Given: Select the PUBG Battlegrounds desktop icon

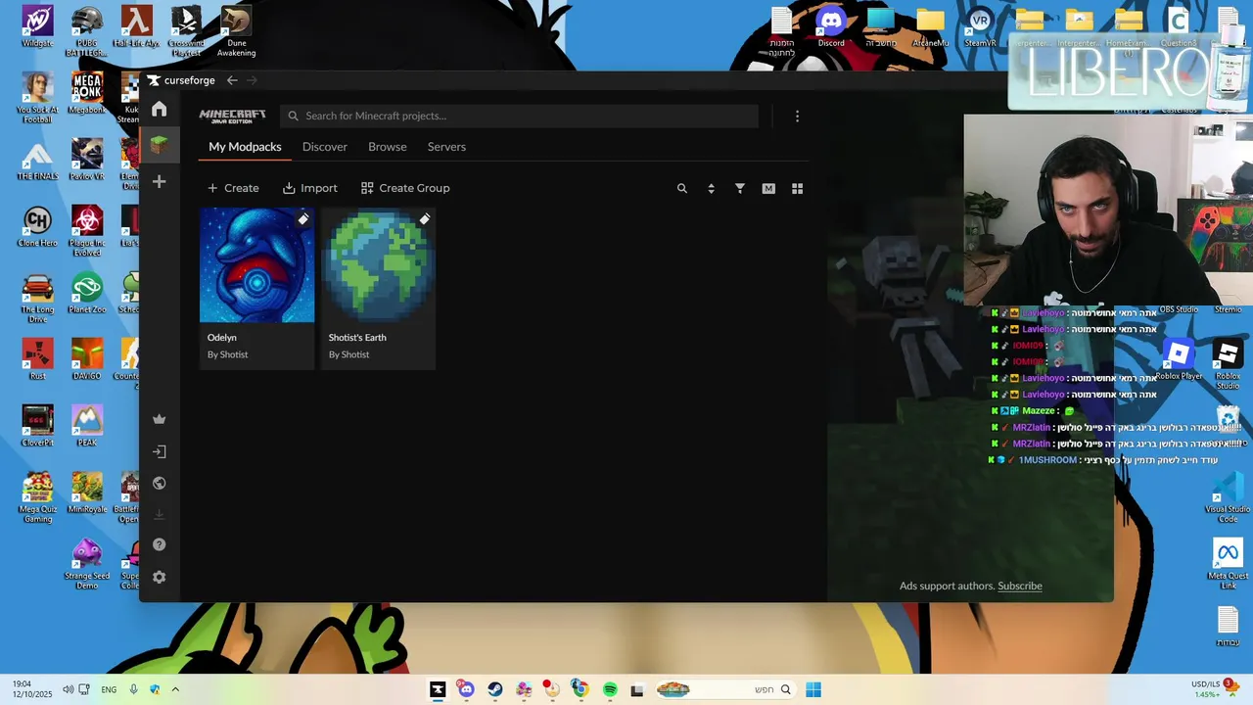Looking at the screenshot, I should pos(87,30).
